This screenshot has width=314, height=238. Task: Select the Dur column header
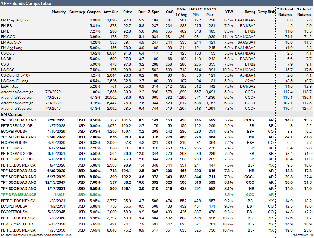(x=141, y=12)
